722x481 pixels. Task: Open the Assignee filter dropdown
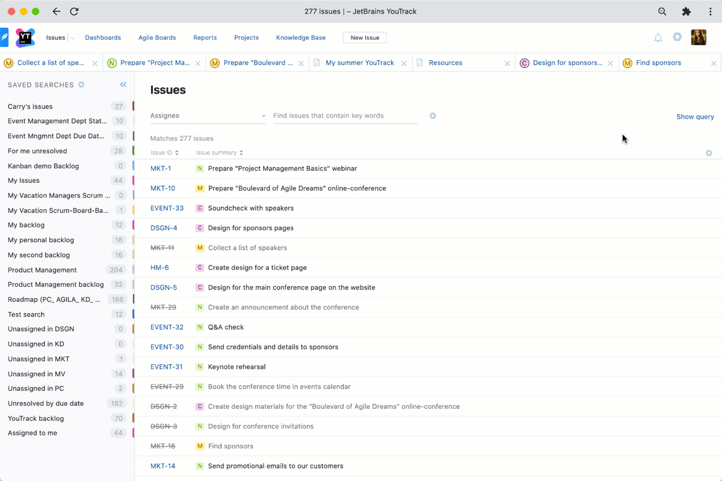click(x=208, y=115)
